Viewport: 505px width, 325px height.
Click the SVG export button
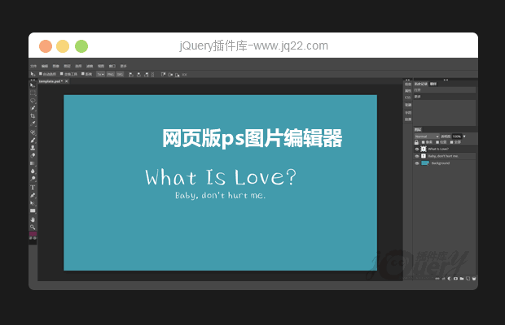120,74
